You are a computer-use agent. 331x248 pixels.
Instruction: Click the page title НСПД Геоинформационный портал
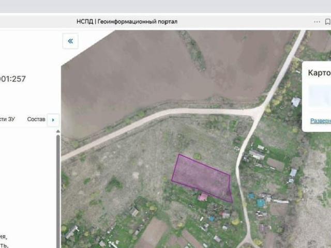[x=127, y=22]
